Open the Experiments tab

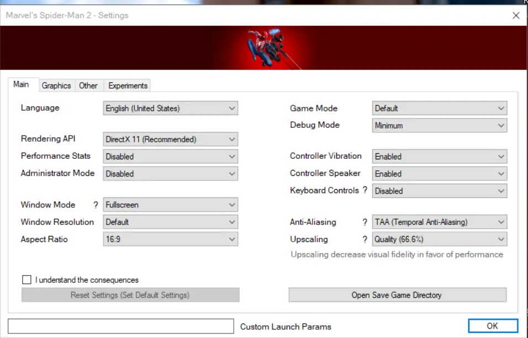128,86
